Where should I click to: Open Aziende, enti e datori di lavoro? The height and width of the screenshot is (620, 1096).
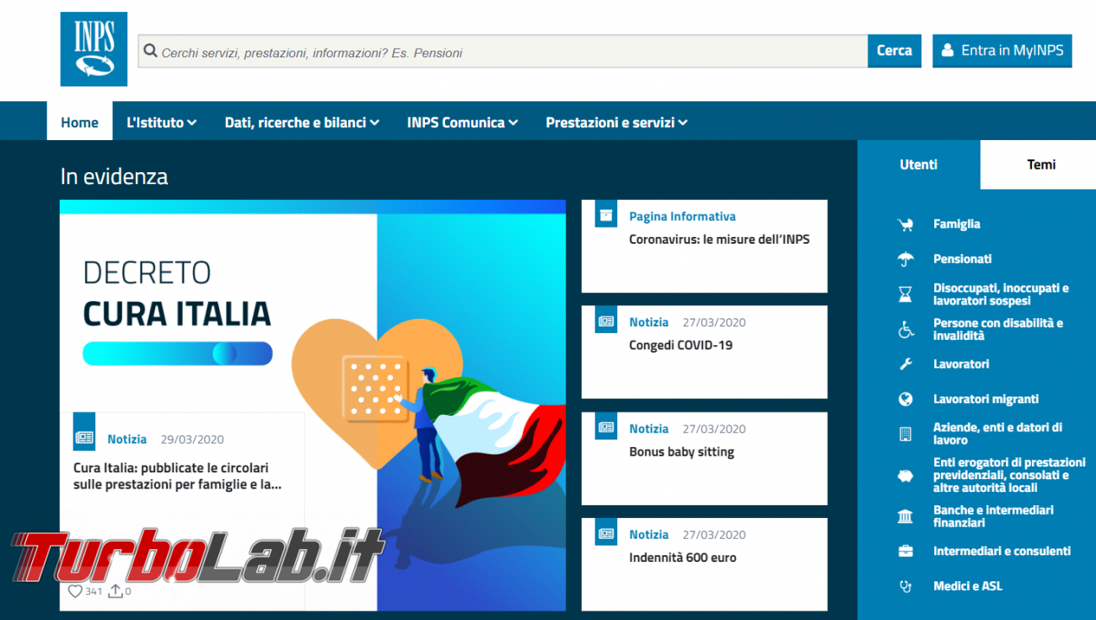pyautogui.click(x=998, y=434)
